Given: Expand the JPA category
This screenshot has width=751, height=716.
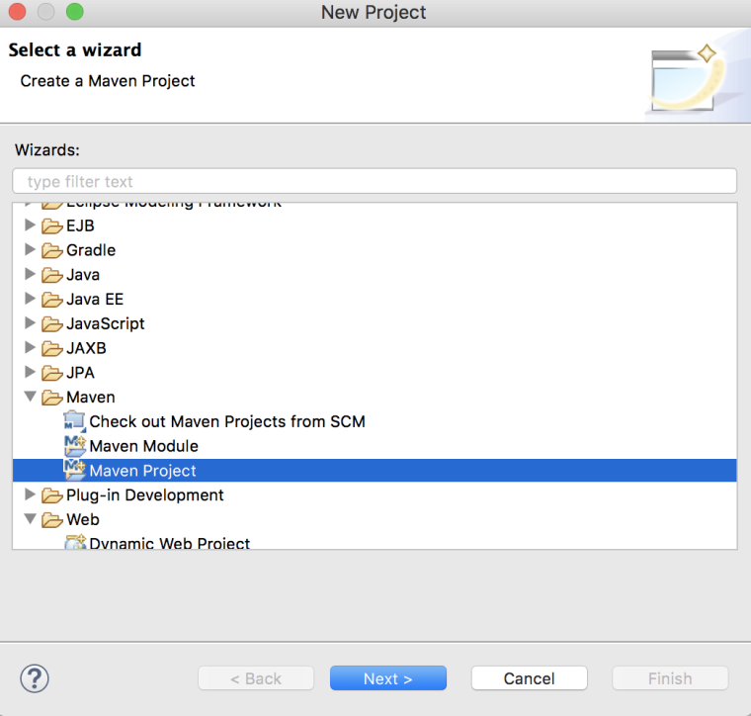Looking at the screenshot, I should [30, 372].
